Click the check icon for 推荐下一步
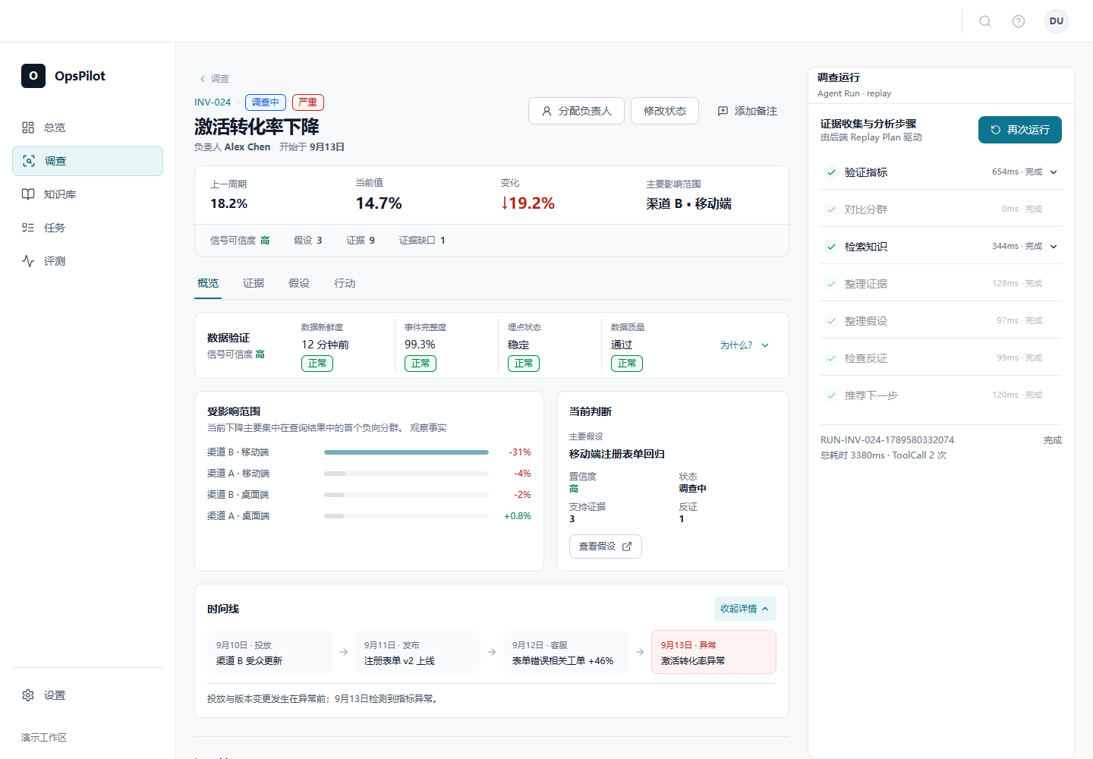This screenshot has height=759, width=1093. click(x=831, y=395)
